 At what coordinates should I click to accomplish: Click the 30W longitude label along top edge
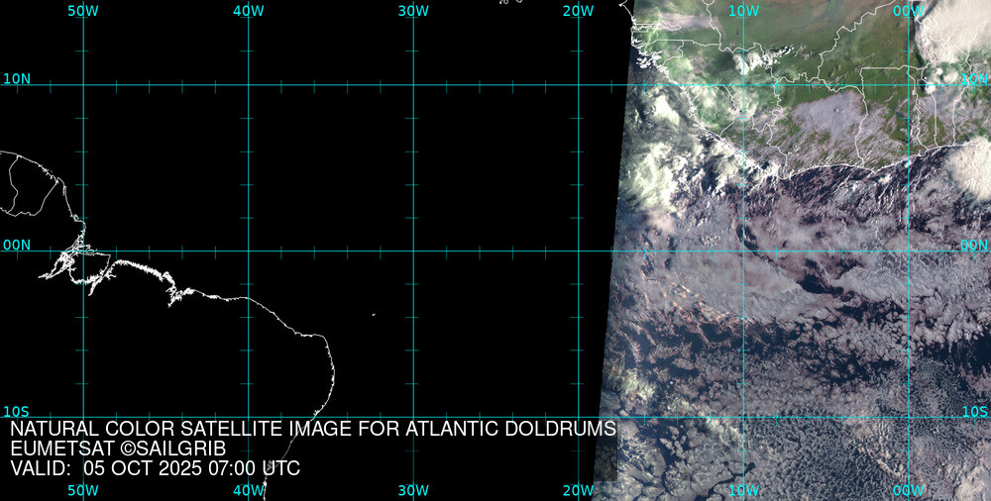(x=413, y=11)
